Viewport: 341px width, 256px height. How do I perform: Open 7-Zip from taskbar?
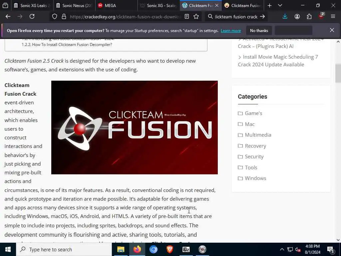[186, 249]
